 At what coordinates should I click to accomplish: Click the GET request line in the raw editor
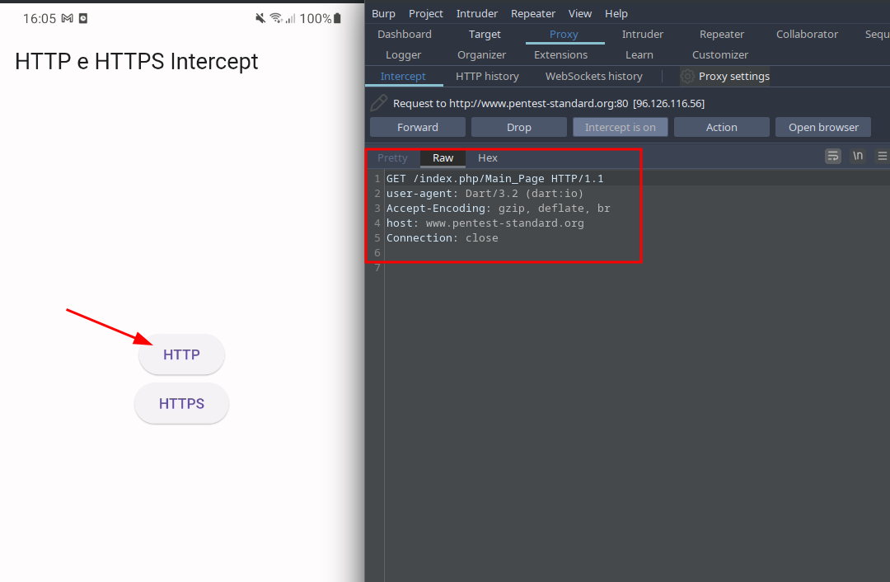click(x=494, y=179)
